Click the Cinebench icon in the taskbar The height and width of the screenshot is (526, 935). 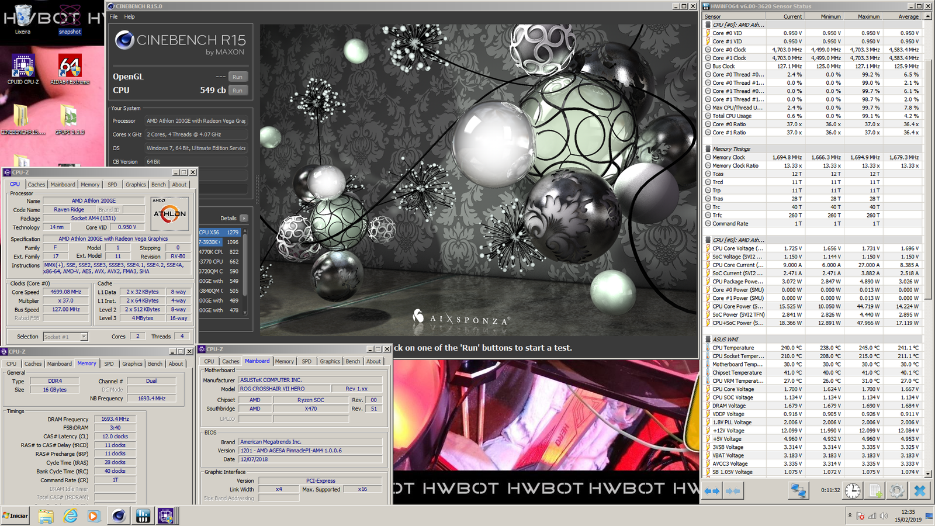click(119, 515)
